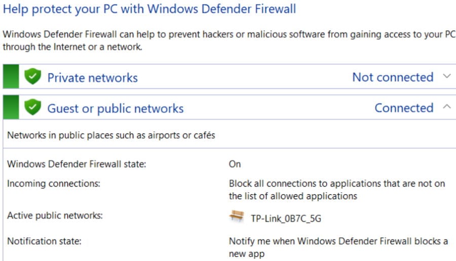Click the Private networks green shield icon
Viewport: 456px width, 261px height.
coord(32,76)
